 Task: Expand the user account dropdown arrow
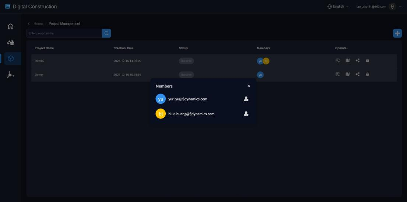tap(400, 7)
